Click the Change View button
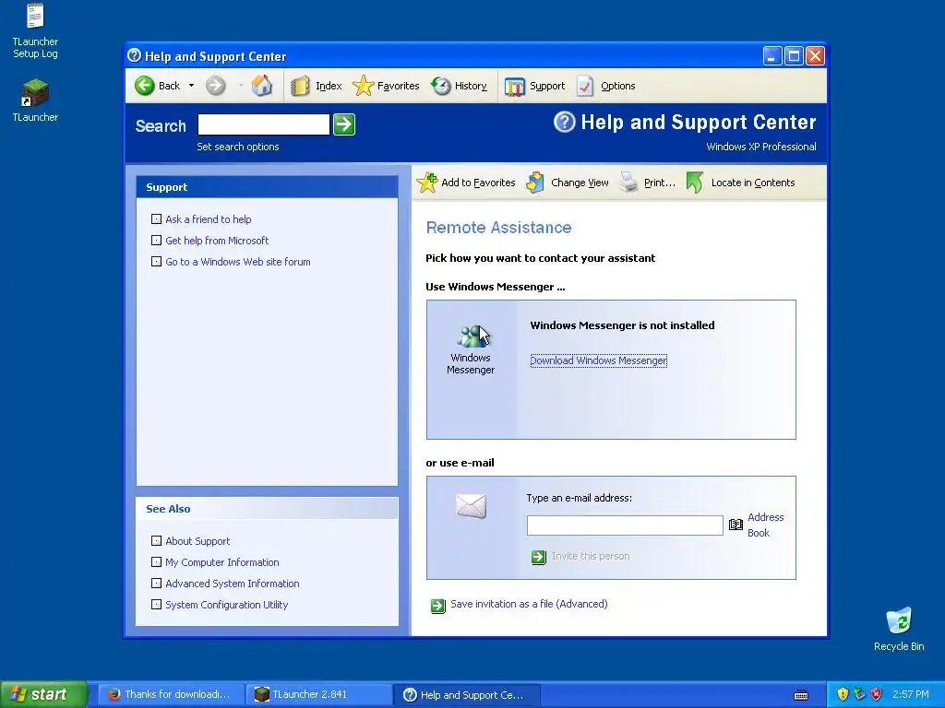The width and height of the screenshot is (945, 708). tap(568, 183)
